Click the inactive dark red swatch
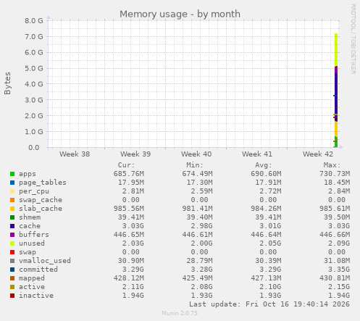Screen dimensions: 360x321 click(x=12, y=296)
